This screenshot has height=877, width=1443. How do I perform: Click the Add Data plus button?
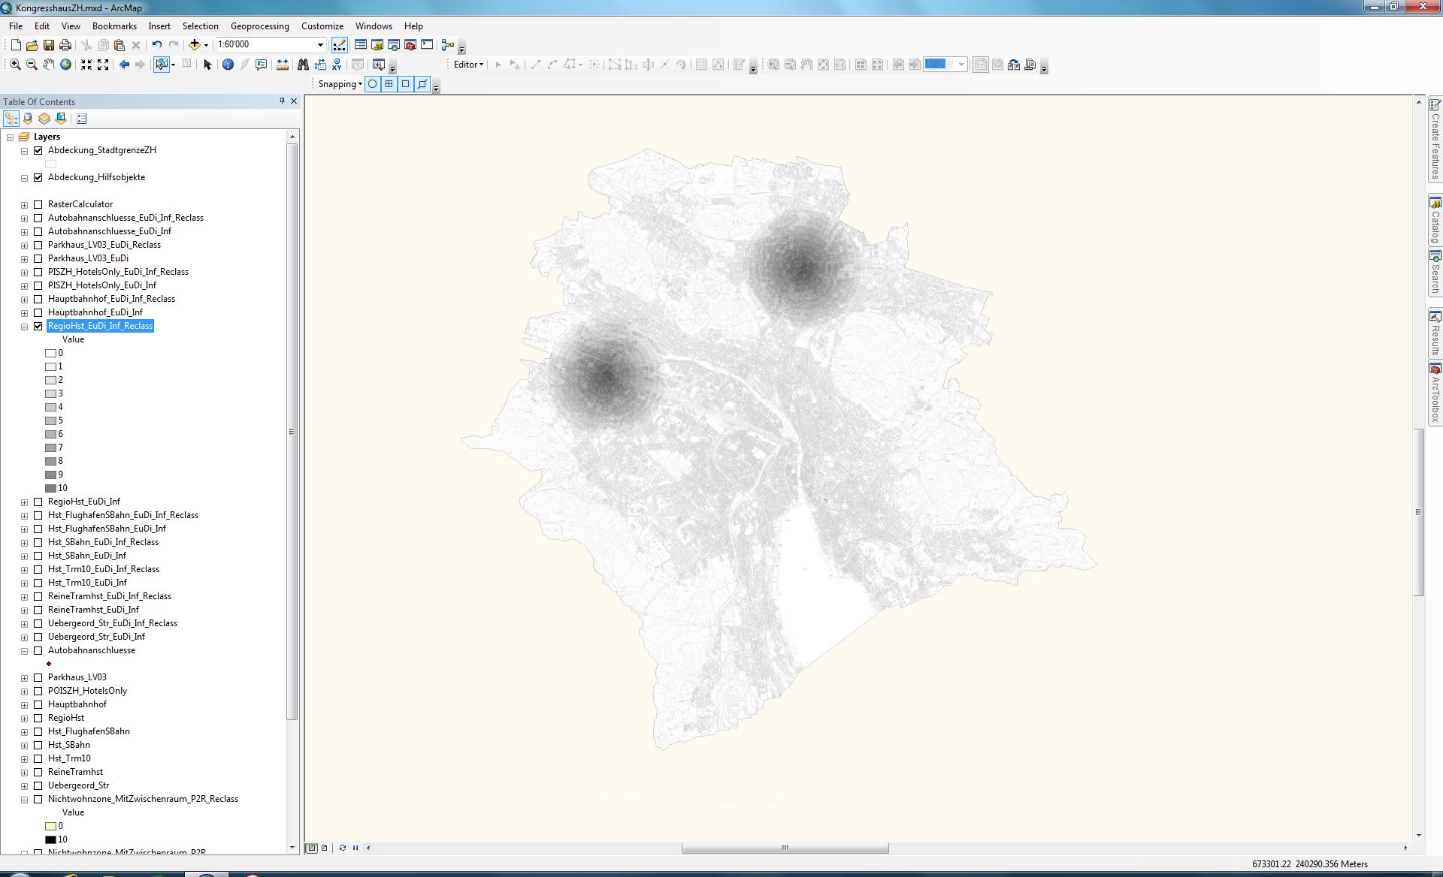(195, 45)
